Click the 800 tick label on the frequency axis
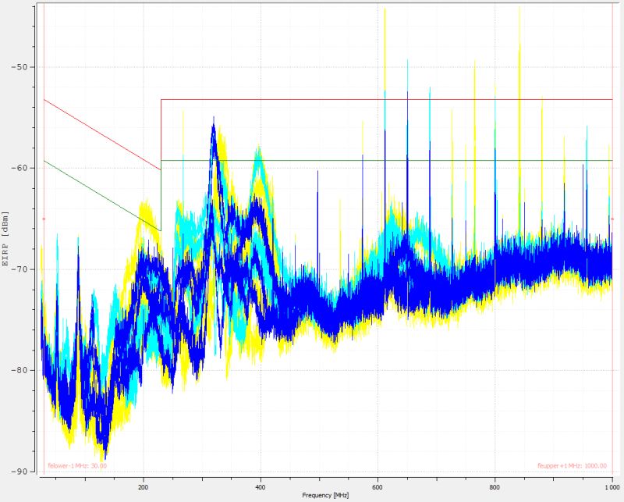Screen dimensions: 624x502 point(495,487)
